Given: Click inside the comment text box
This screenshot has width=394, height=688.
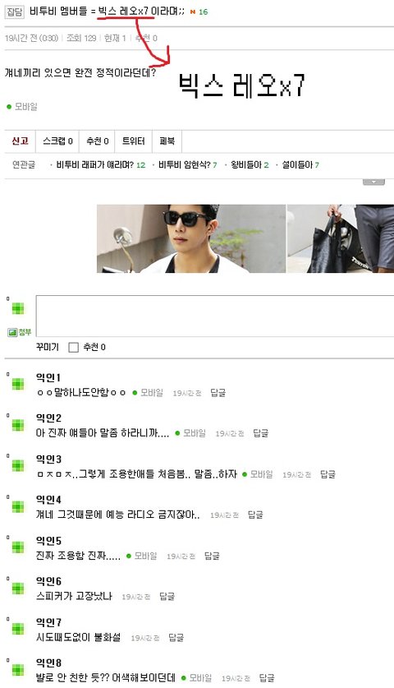Looking at the screenshot, I should pos(215,316).
